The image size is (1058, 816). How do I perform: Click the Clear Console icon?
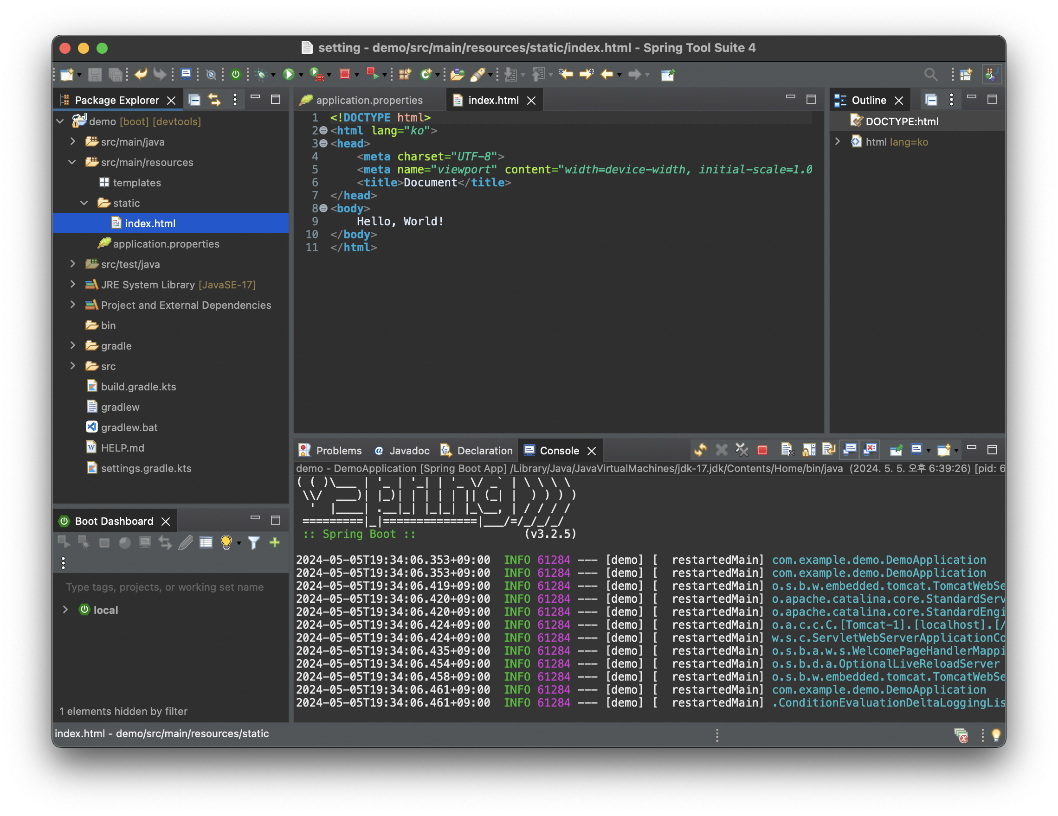[787, 451]
